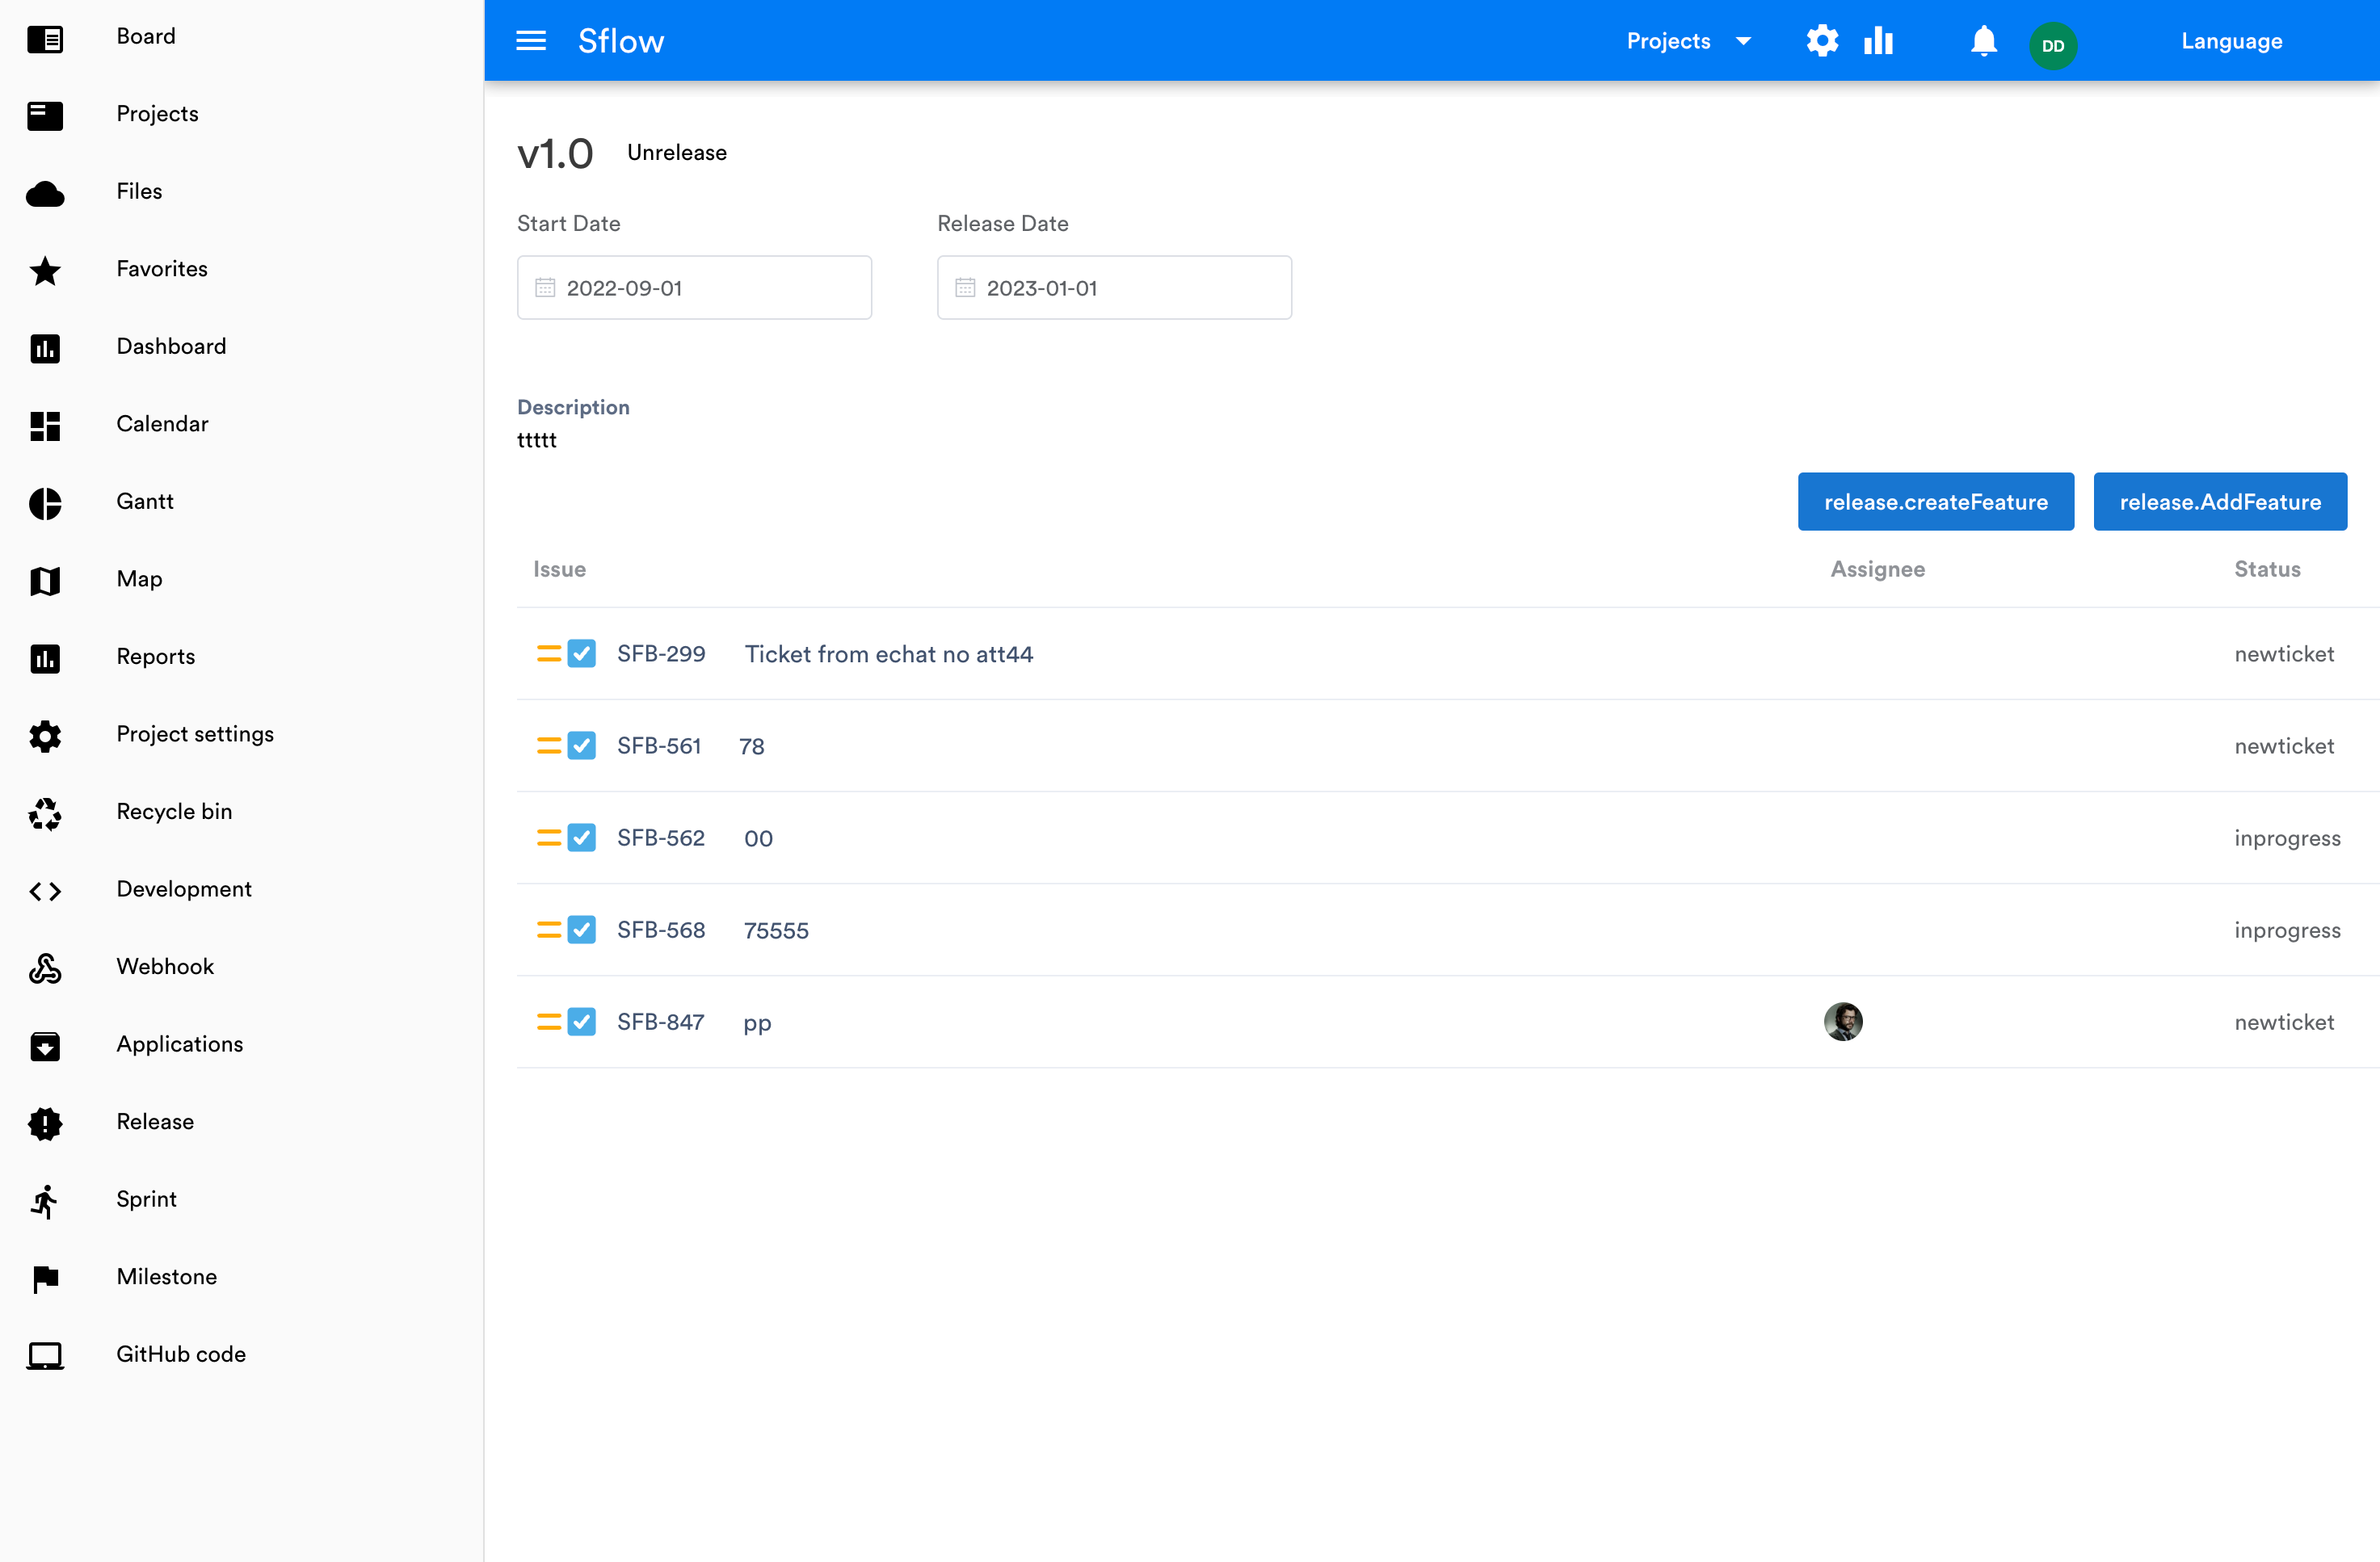
Task: Open the Milestone section
Action: [167, 1276]
